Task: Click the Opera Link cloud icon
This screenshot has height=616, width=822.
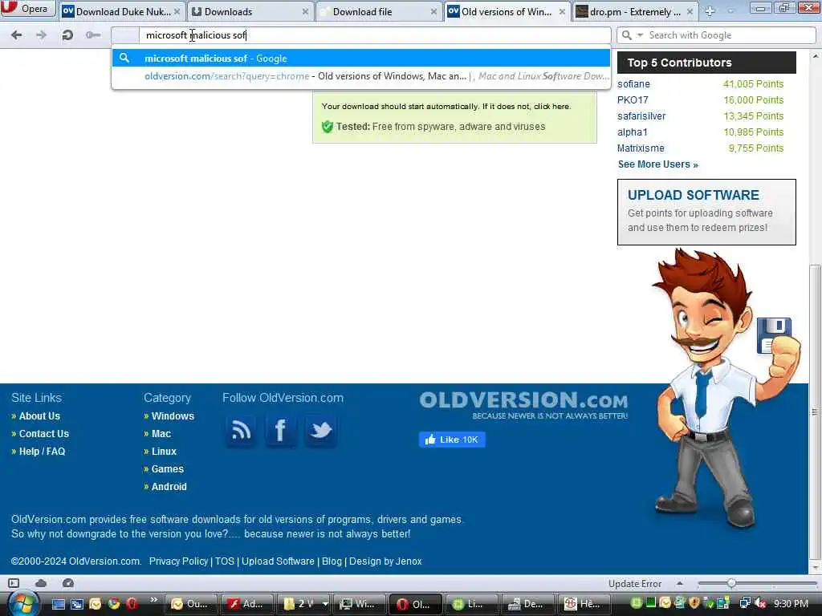Action: 41,583
